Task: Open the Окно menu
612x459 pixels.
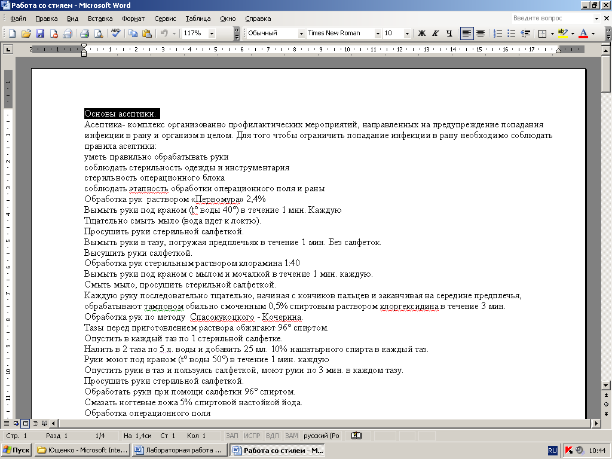Action: tap(228, 19)
